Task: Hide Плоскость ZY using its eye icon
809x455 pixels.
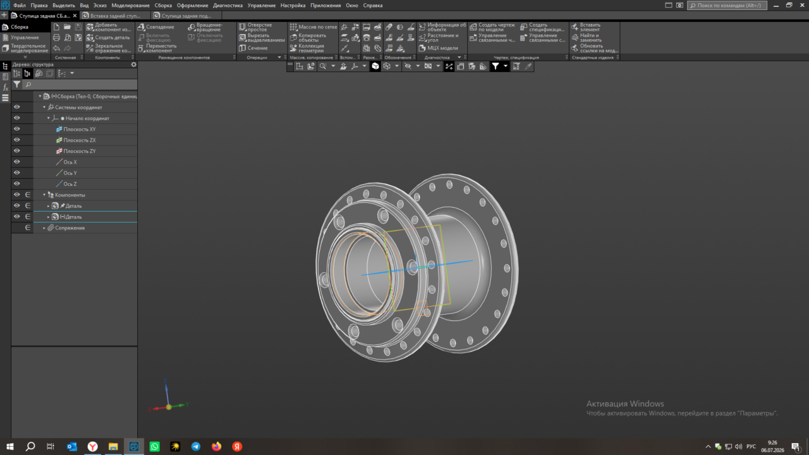Action: [x=17, y=151]
